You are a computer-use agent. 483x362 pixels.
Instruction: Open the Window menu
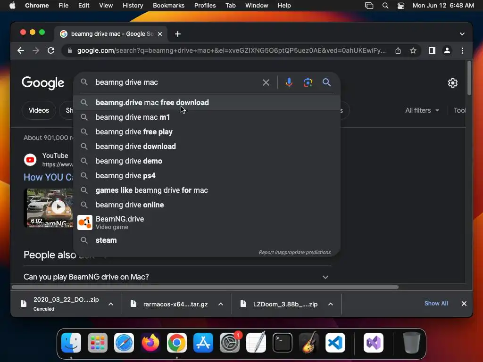257,6
